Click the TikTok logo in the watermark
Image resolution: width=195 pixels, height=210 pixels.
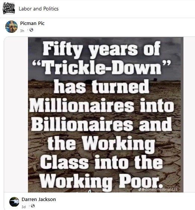pos(140,189)
